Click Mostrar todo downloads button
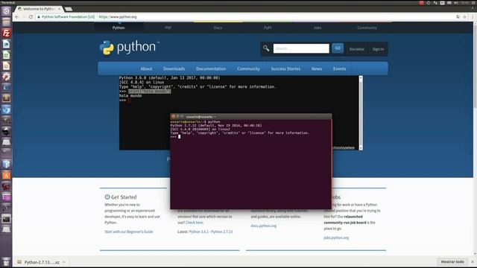477x268 pixels. tap(452, 261)
